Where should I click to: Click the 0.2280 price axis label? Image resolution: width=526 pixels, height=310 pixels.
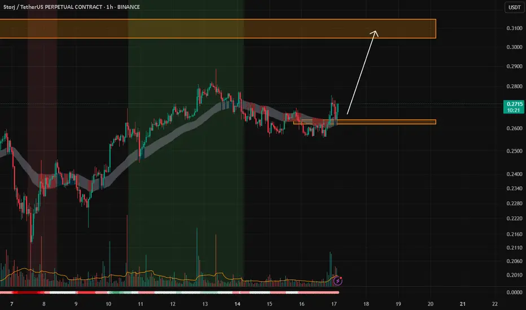[x=514, y=203]
